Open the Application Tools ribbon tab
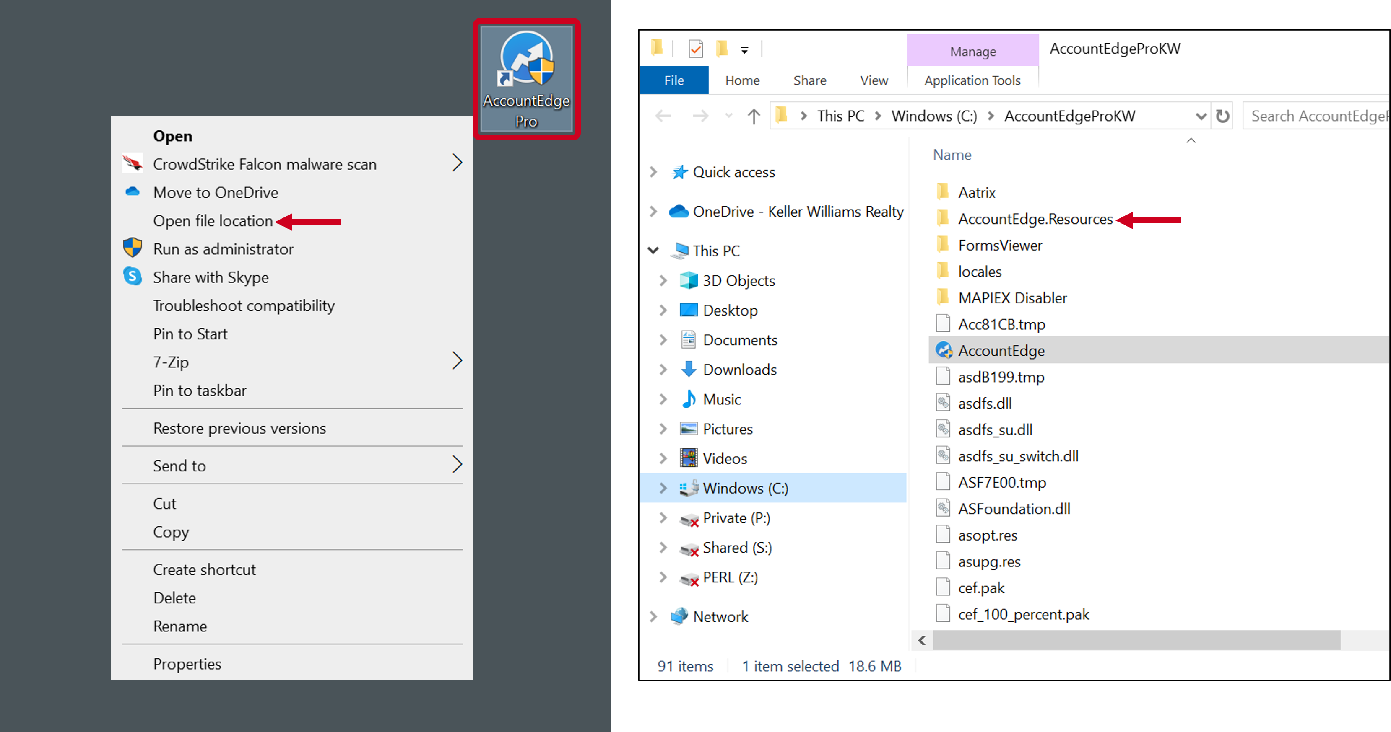 click(972, 80)
